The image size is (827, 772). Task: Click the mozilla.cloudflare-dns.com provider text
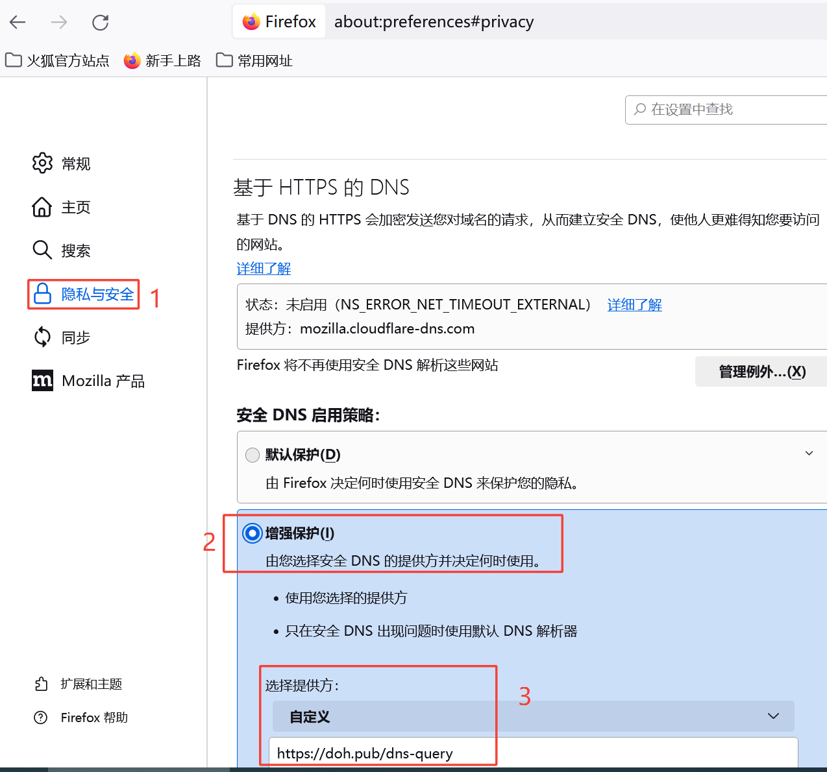(x=388, y=329)
